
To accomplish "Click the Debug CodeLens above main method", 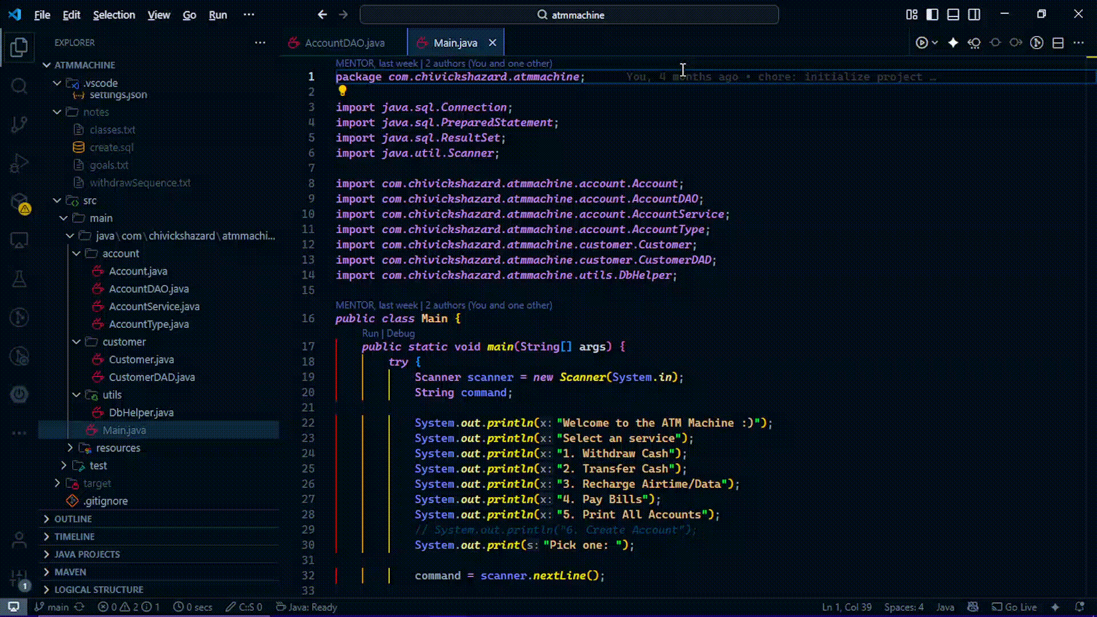I will (401, 333).
